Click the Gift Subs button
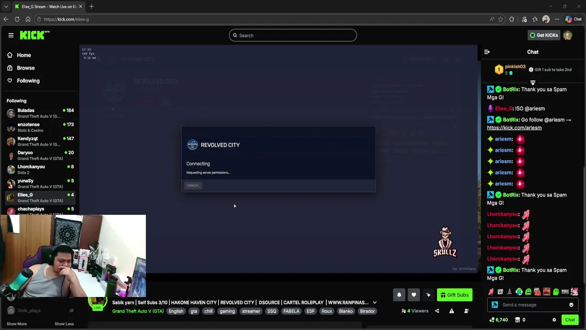 point(455,295)
